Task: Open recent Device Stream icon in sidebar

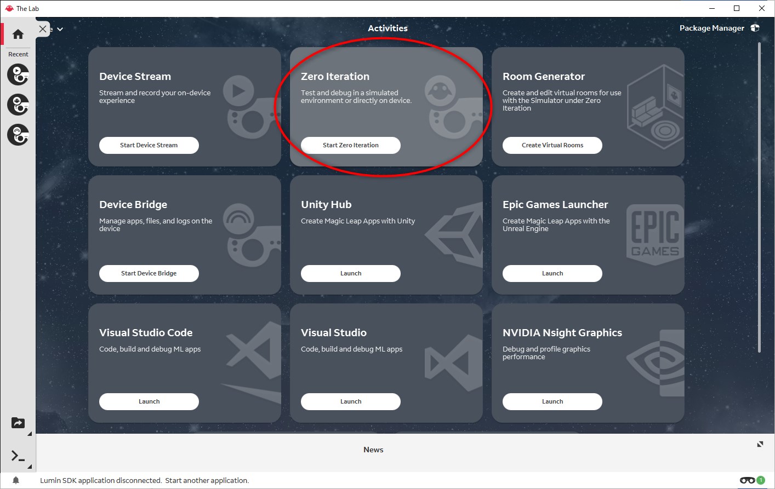Action: [x=18, y=74]
